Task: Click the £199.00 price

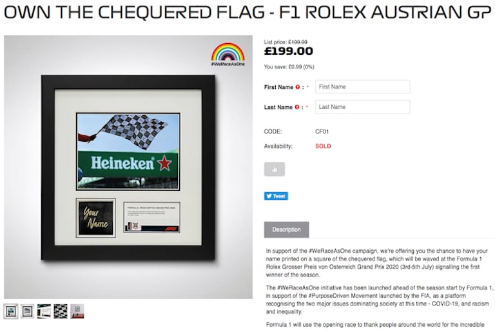Action: click(289, 51)
